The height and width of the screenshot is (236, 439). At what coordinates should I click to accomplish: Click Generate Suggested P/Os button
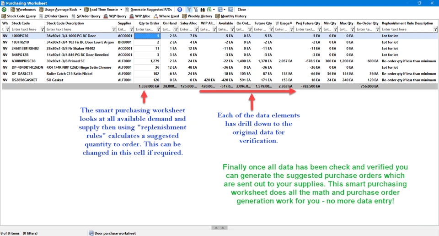pos(148,10)
